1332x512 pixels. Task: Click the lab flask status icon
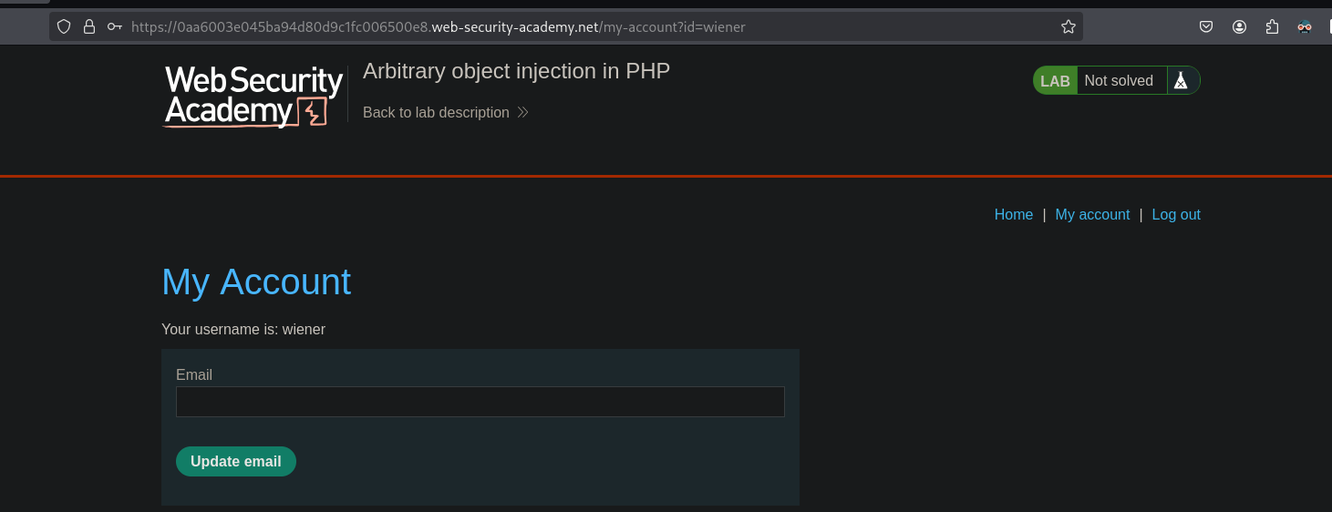click(1181, 81)
